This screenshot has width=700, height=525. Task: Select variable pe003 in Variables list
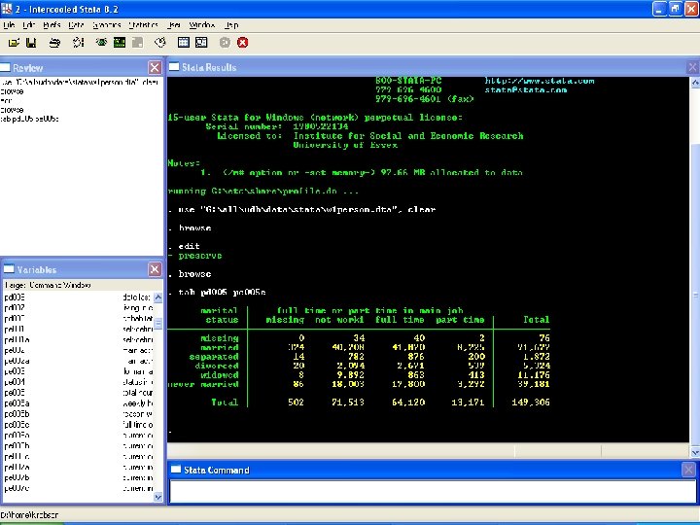tap(15, 371)
